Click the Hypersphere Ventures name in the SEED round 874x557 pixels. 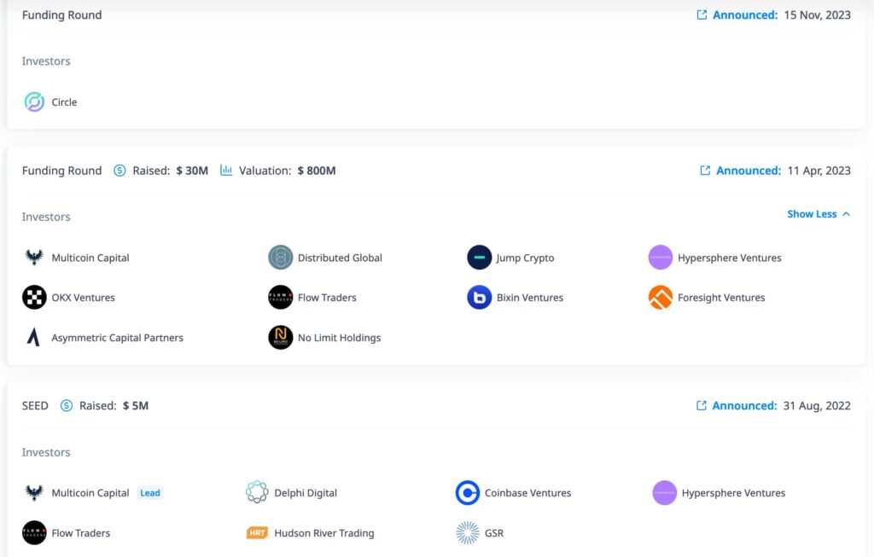[733, 493]
